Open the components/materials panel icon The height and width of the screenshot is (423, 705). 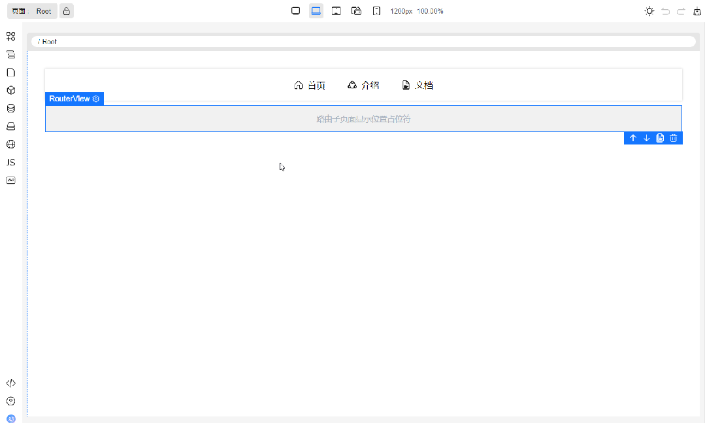(10, 37)
